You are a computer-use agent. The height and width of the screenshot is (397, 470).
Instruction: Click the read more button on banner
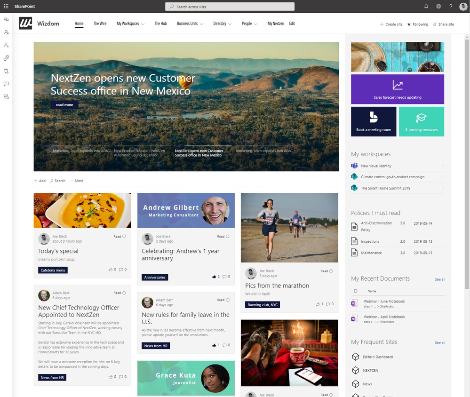click(64, 104)
